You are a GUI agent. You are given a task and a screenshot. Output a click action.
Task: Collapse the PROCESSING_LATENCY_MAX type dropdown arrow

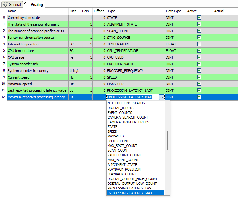click(x=162, y=97)
